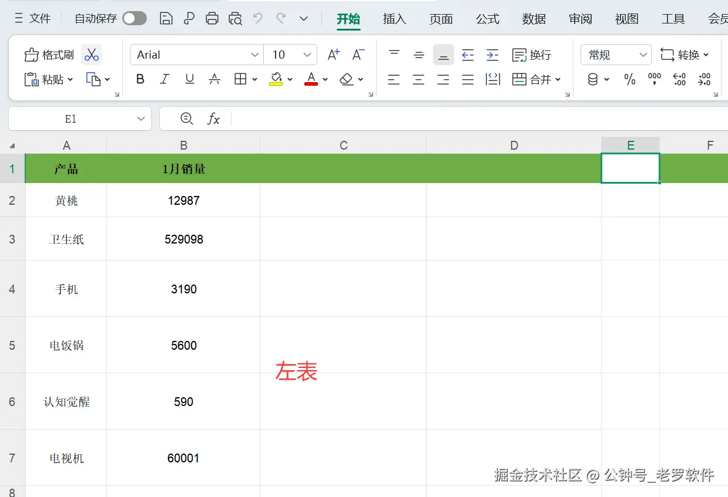Image resolution: width=728 pixels, height=497 pixels.
Task: Open the font name Arial dropdown
Action: (255, 55)
